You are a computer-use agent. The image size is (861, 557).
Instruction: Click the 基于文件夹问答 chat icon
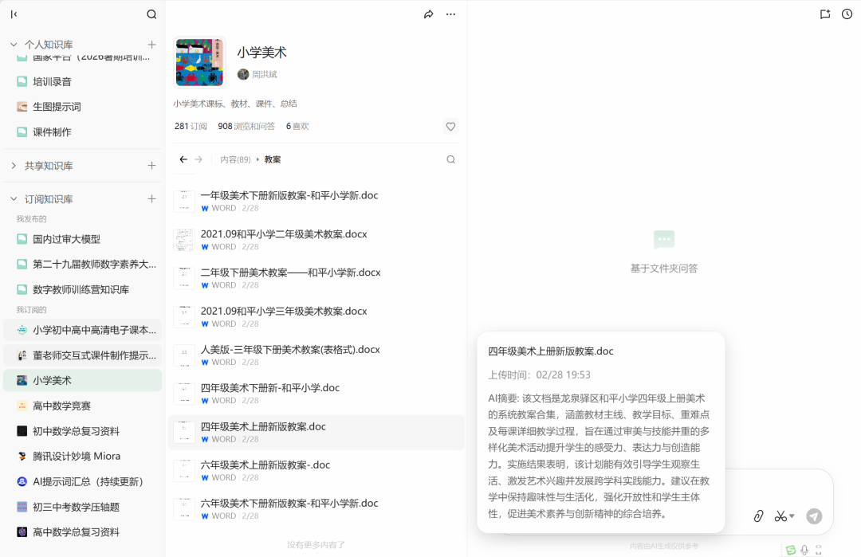(664, 239)
